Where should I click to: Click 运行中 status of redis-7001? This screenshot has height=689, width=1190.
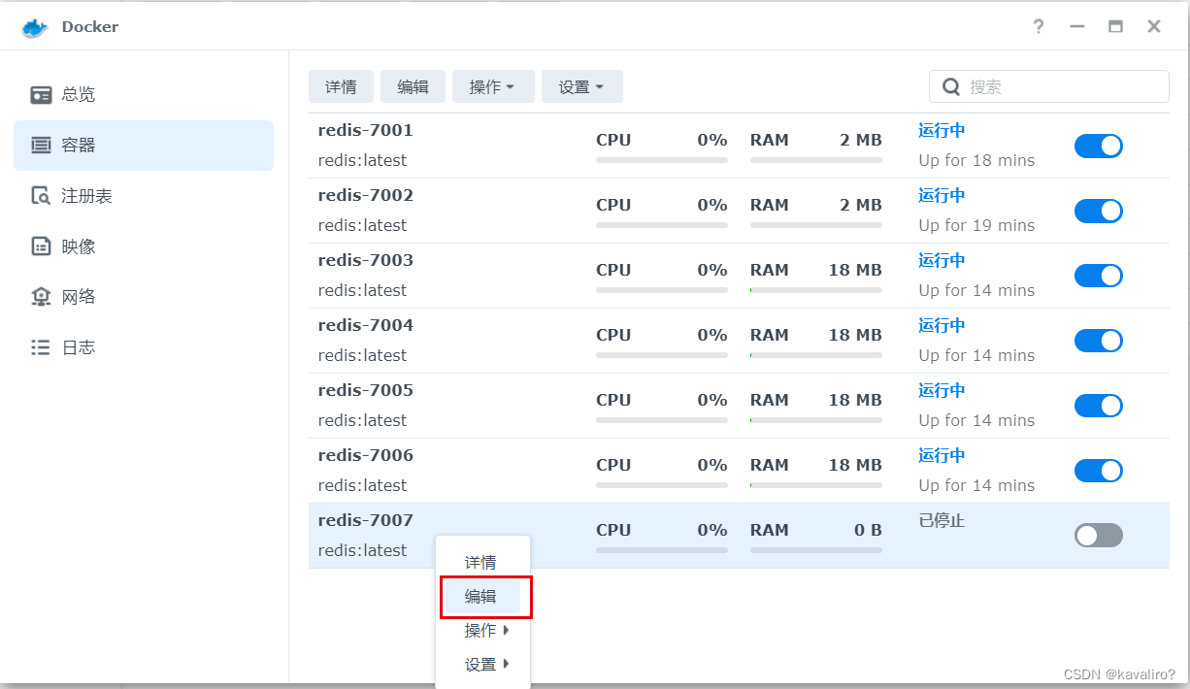click(942, 130)
